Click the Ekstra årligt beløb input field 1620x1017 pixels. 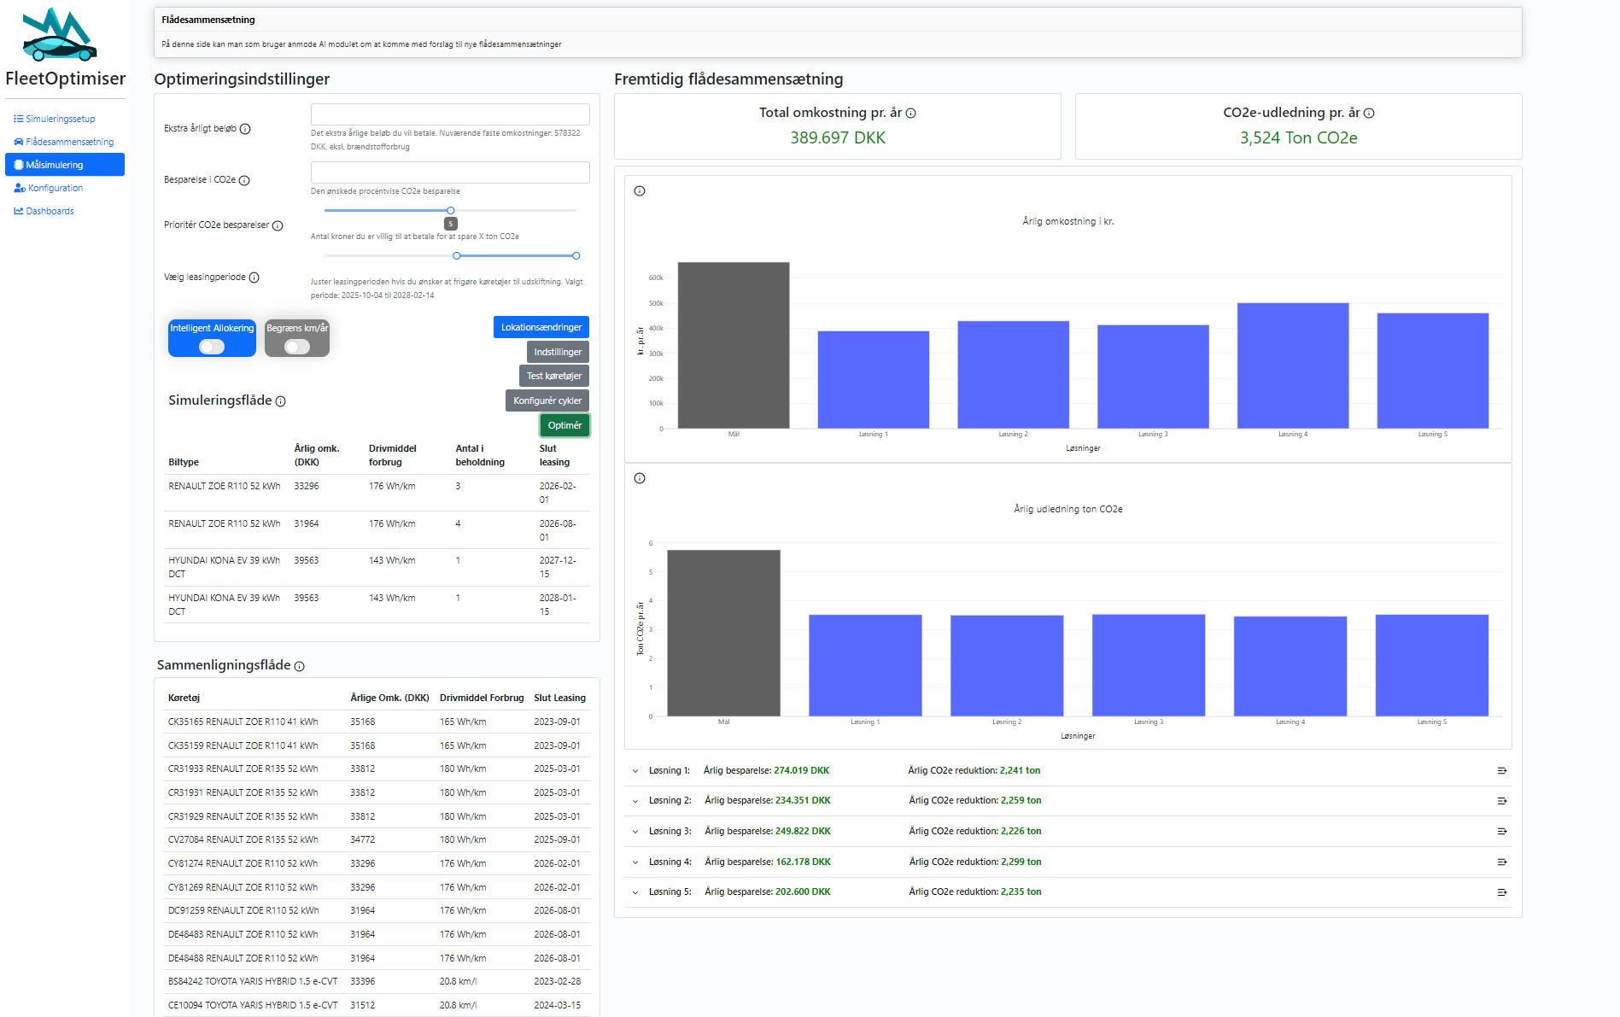tap(450, 114)
